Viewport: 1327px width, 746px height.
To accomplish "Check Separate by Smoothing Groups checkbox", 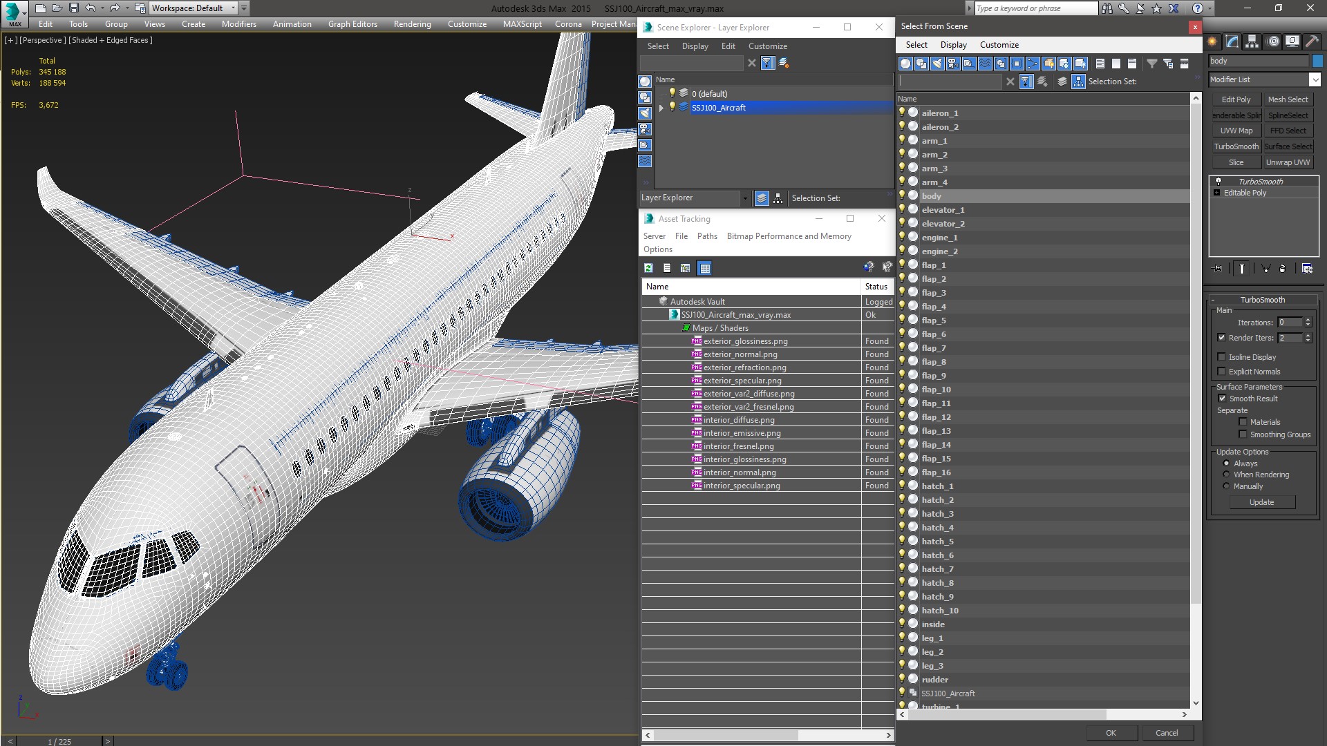I will 1243,434.
